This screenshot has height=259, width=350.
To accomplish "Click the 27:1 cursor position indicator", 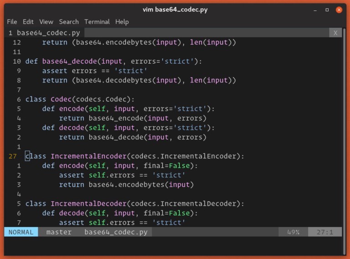I will pyautogui.click(x=325, y=232).
